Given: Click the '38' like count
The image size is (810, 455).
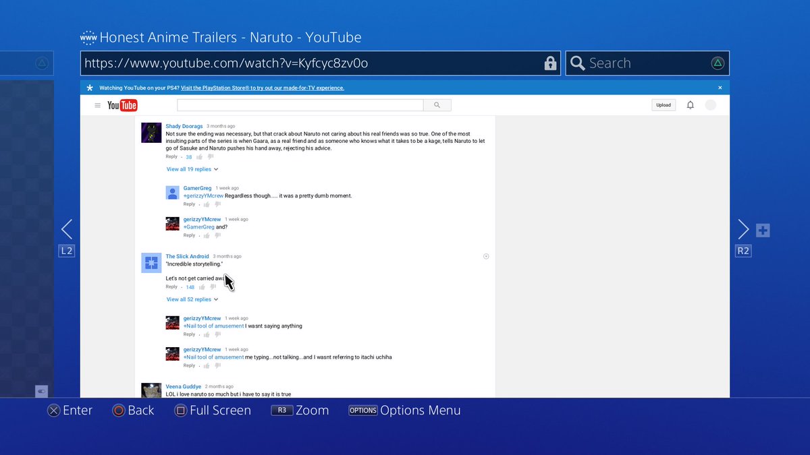Looking at the screenshot, I should [189, 157].
